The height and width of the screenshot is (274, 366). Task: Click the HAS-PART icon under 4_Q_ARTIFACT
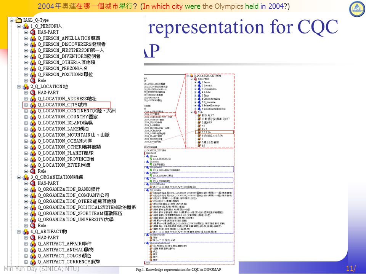(x=33, y=238)
